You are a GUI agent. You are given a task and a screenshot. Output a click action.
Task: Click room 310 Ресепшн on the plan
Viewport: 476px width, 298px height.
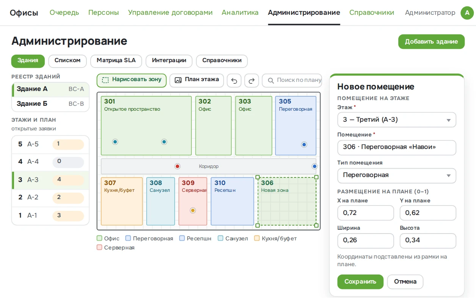[x=232, y=201]
